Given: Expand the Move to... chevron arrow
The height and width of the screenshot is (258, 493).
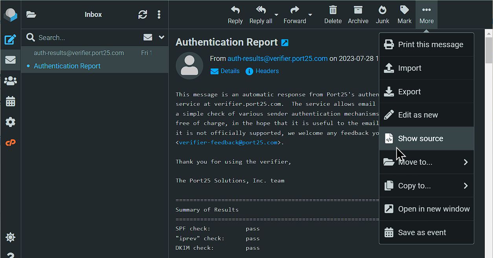Looking at the screenshot, I should tap(466, 162).
